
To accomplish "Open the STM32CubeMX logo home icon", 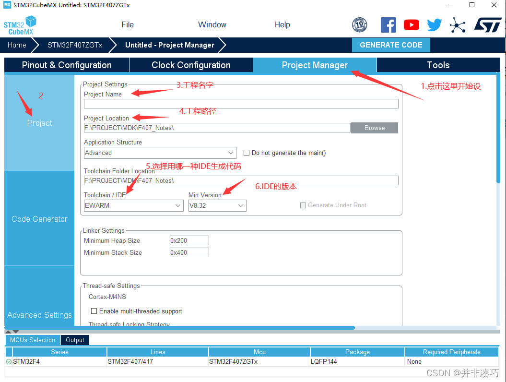I will [20, 25].
